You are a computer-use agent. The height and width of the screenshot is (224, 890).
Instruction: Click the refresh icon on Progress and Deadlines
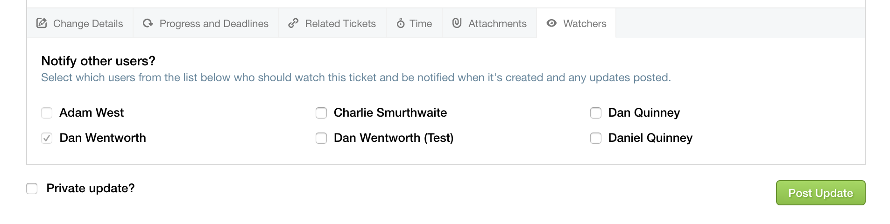(148, 23)
